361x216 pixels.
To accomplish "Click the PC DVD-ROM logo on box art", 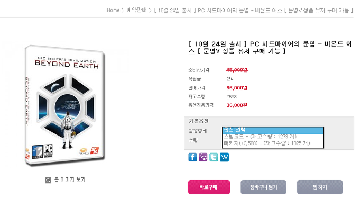I will point(48,151).
